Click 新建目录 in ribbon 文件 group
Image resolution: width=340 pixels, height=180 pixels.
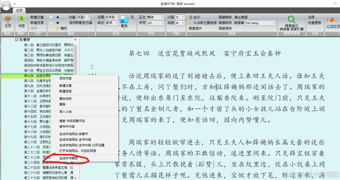(x=37, y=23)
